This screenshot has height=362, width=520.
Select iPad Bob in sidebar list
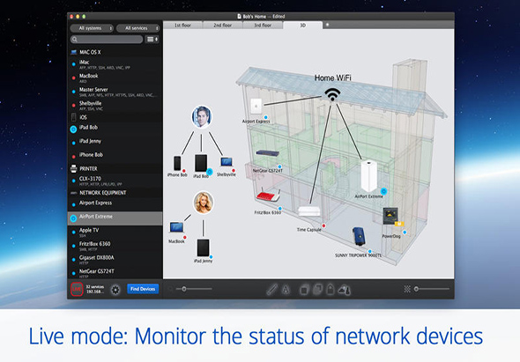pyautogui.click(x=115, y=129)
